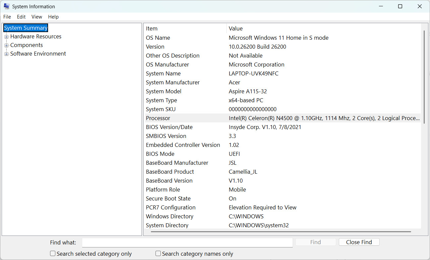The width and height of the screenshot is (430, 260).
Task: Click the value Elevation Required to View
Action: point(263,207)
